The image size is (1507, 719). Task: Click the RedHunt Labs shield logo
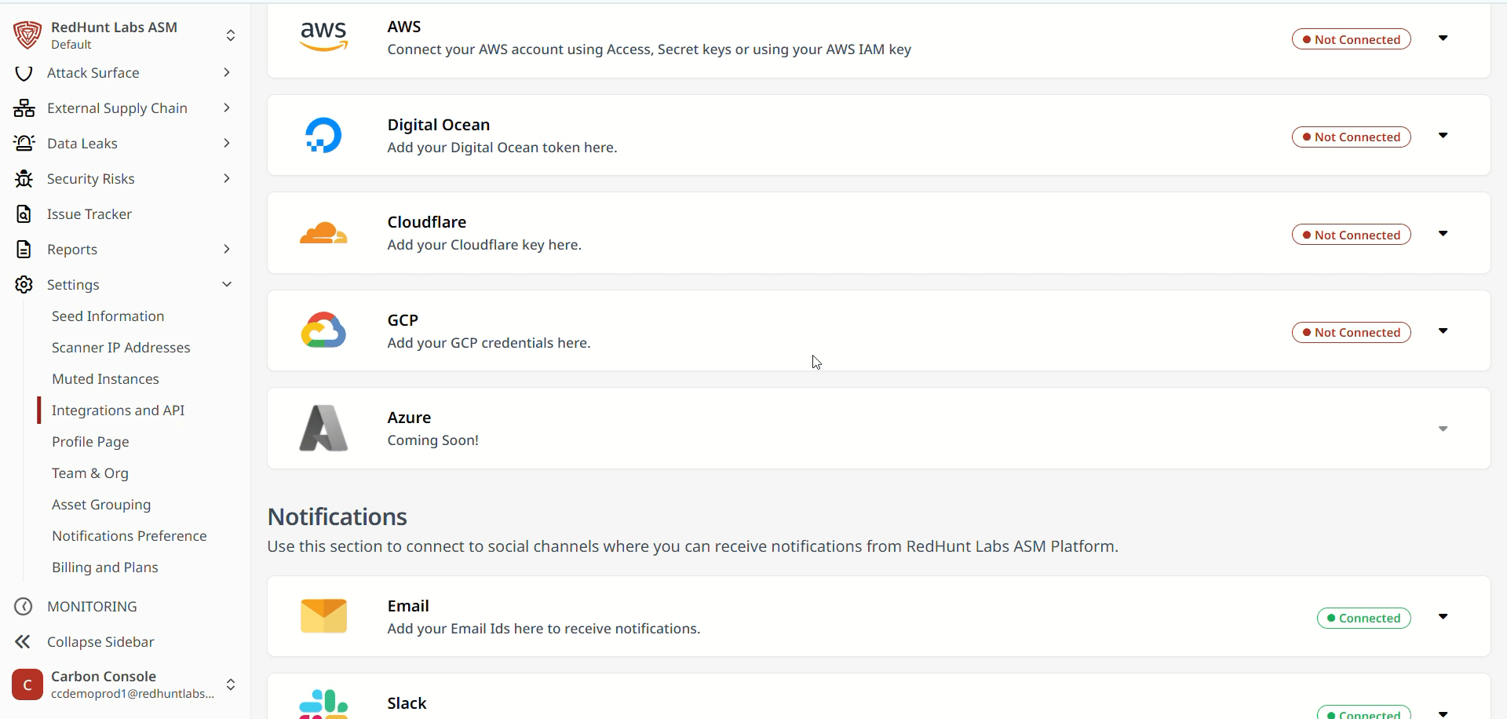pyautogui.click(x=27, y=35)
